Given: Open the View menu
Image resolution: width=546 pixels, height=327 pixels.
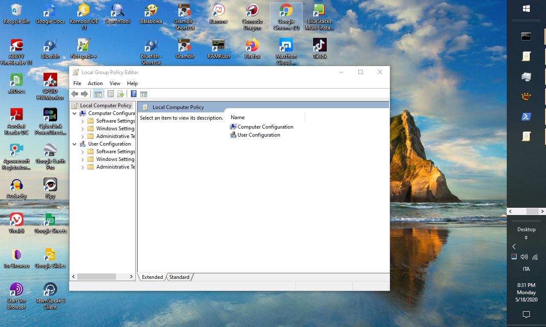Looking at the screenshot, I should point(115,83).
